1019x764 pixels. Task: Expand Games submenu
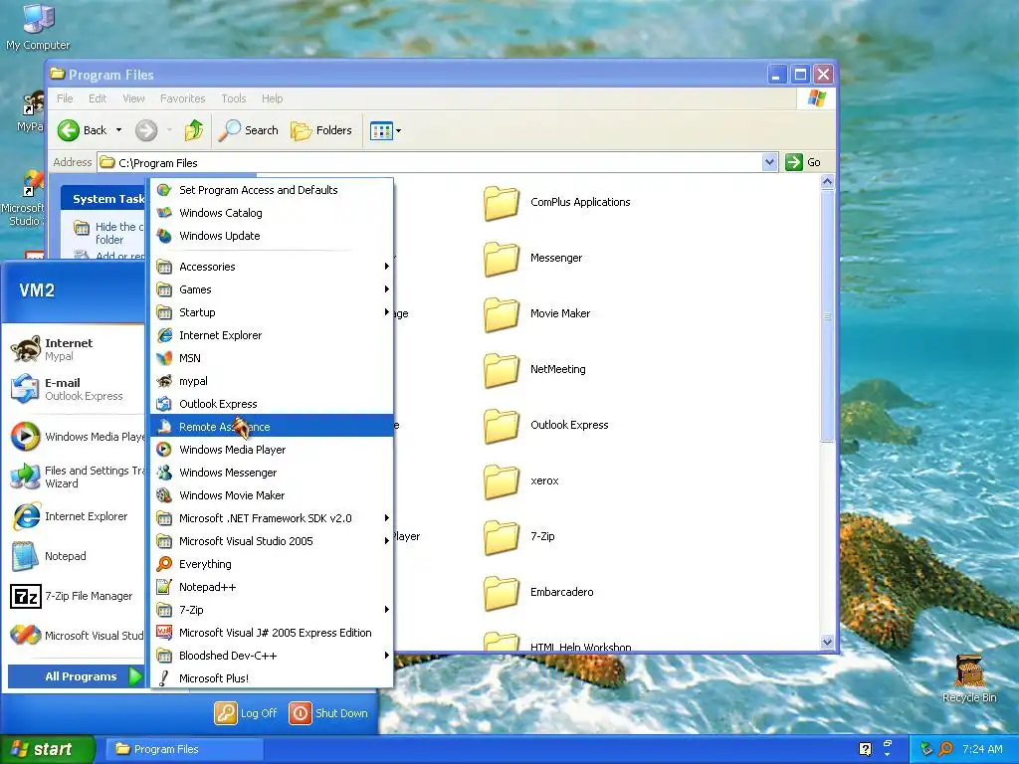[x=272, y=289]
